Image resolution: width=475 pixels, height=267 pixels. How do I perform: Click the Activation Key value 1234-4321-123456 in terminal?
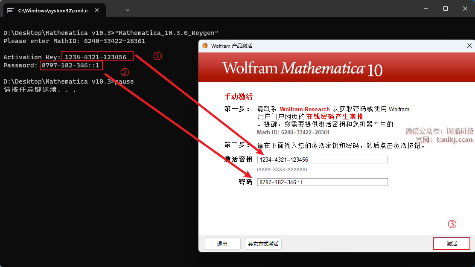[x=96, y=57]
